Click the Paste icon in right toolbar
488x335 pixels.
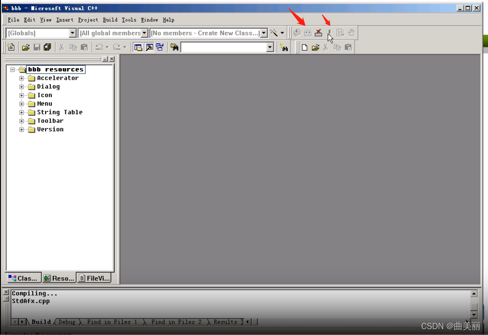click(x=348, y=47)
